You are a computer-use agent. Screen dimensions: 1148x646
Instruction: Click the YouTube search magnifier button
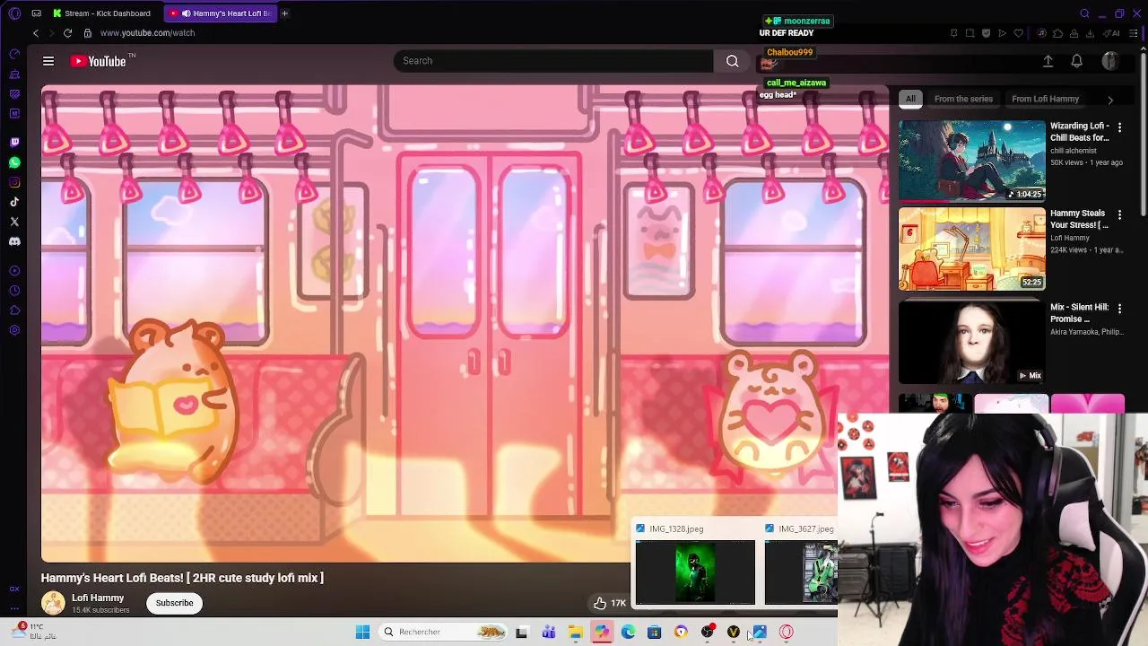click(x=733, y=61)
